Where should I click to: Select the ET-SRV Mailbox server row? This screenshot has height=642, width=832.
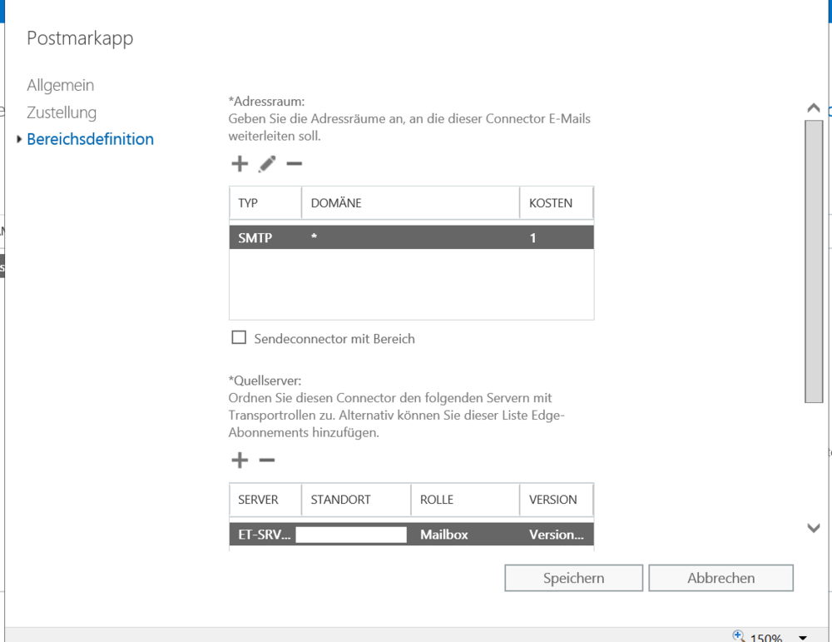411,535
